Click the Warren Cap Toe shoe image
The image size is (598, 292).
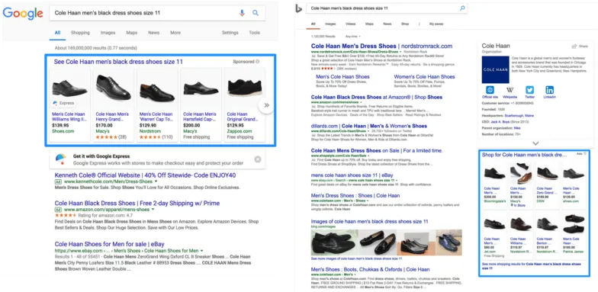(157, 92)
